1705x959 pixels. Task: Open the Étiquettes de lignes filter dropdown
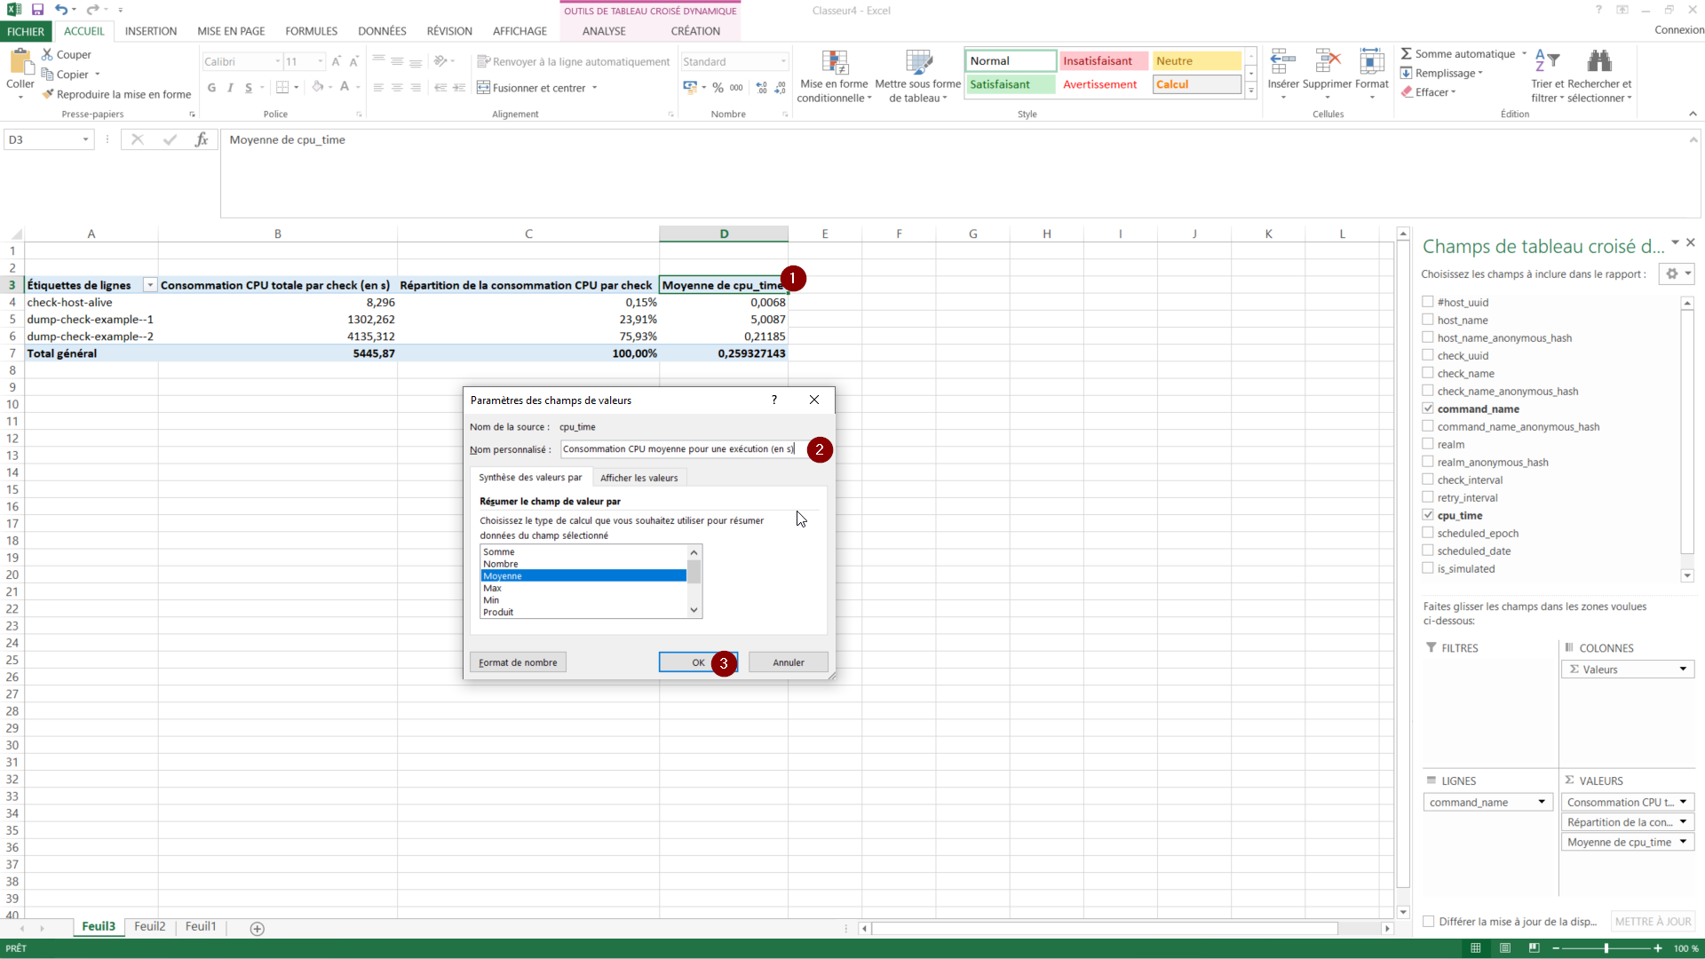point(150,285)
